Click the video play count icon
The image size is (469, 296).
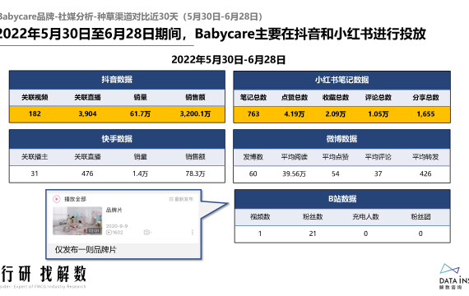pos(109,233)
